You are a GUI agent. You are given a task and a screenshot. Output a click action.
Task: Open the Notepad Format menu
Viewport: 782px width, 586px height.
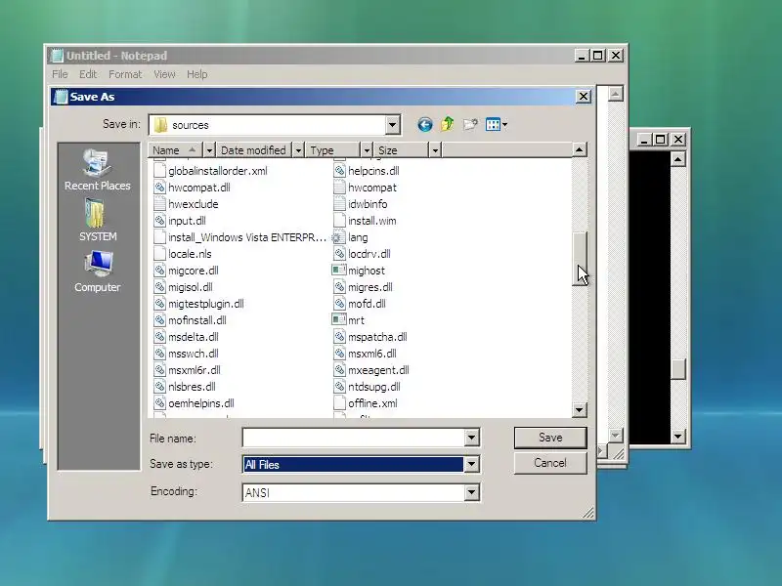(x=125, y=74)
